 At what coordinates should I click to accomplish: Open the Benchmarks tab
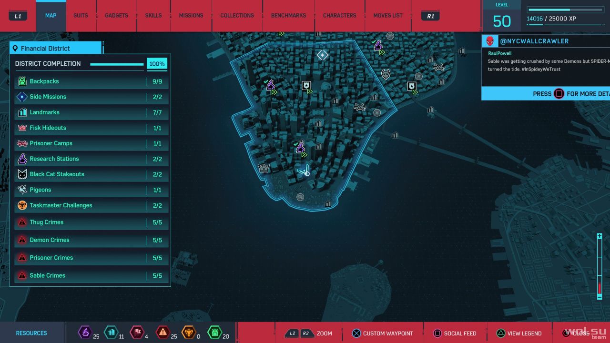point(288,15)
